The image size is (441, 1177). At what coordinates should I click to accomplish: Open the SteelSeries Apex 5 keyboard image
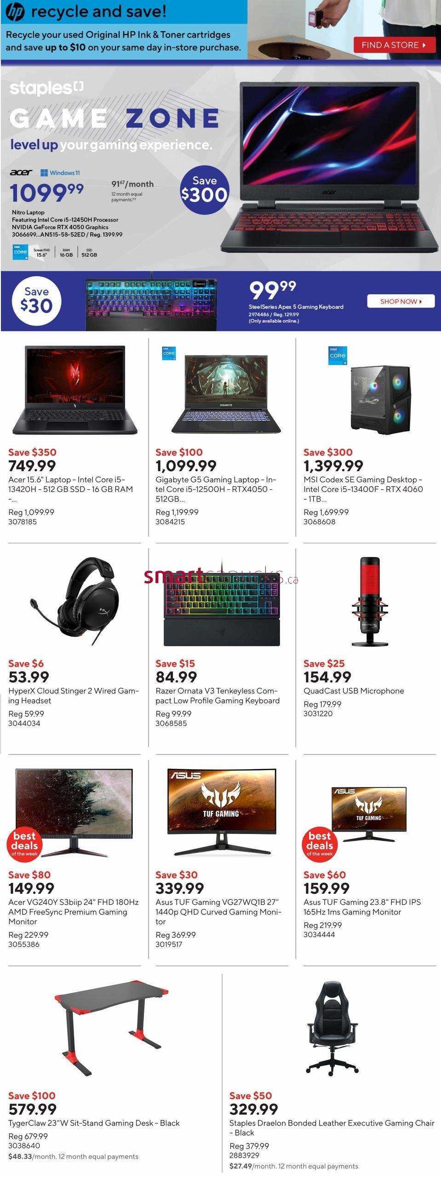pyautogui.click(x=151, y=302)
